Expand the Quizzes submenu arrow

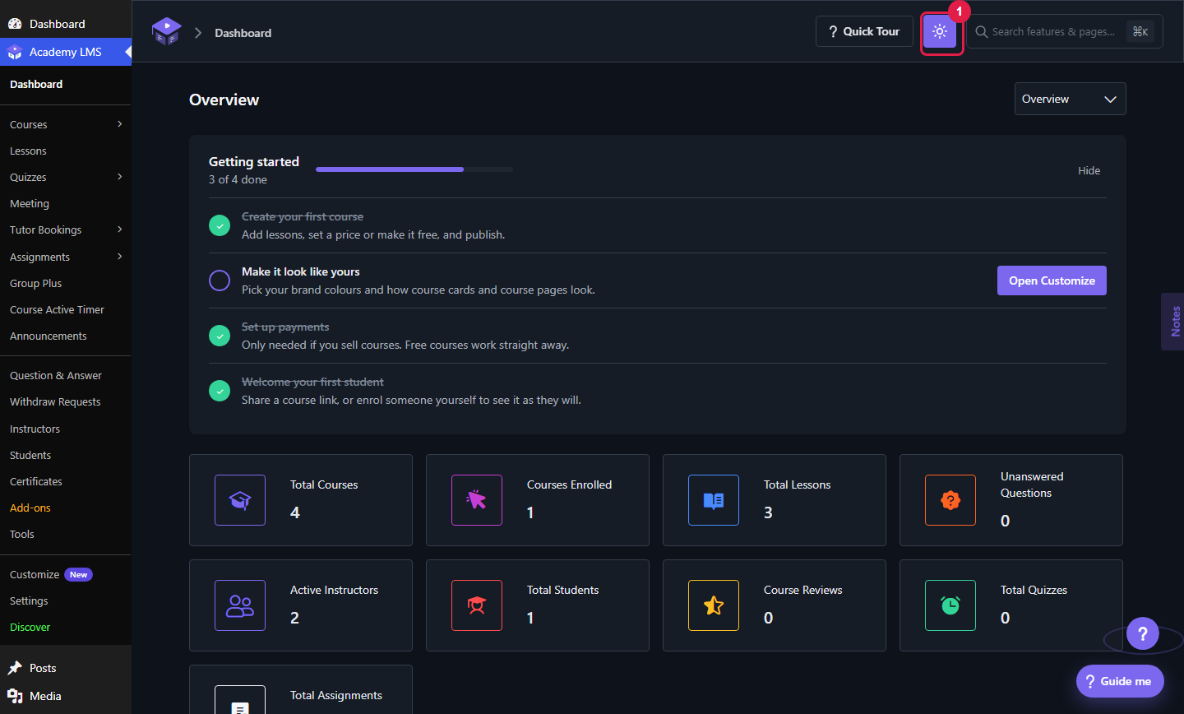[120, 177]
